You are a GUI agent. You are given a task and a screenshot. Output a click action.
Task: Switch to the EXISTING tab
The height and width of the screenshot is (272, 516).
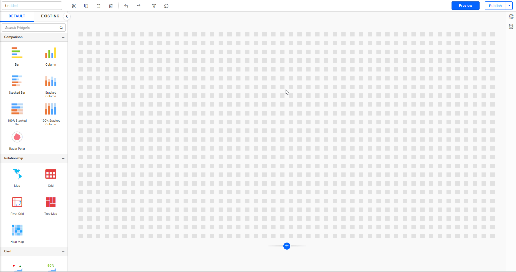click(50, 16)
